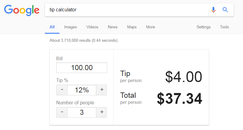Switch to the News tab
Viewport: 243px width, 130px height.
coord(113,27)
